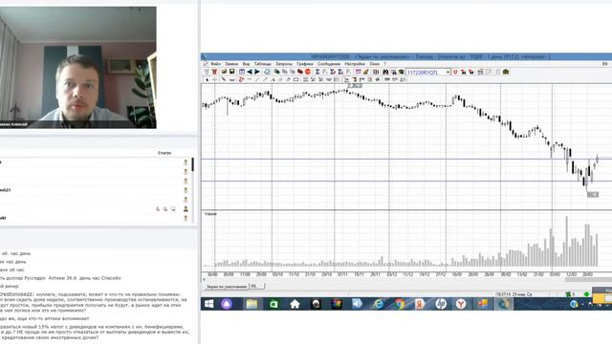The height and width of the screenshot is (344, 612).
Task: Click the first blue sigma icon
Action: 317,72
